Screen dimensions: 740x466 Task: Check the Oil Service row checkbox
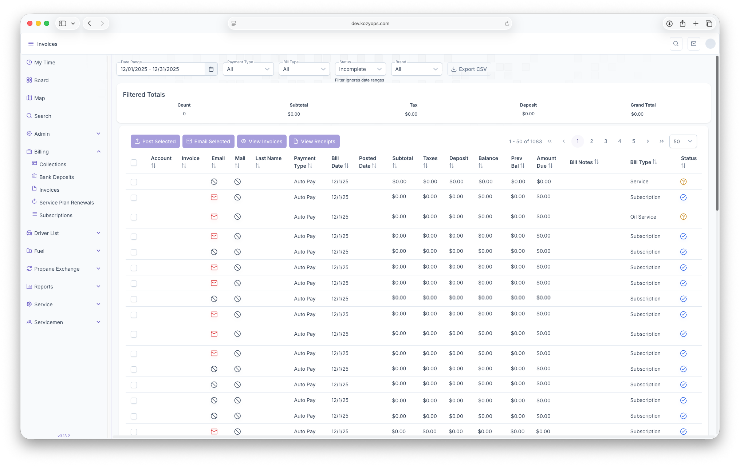point(134,217)
